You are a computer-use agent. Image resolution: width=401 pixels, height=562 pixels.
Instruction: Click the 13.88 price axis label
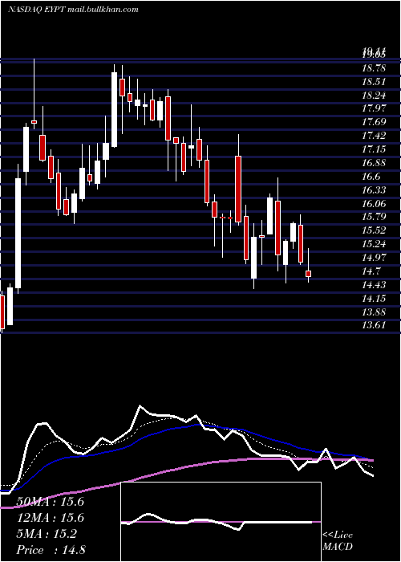[x=374, y=312]
